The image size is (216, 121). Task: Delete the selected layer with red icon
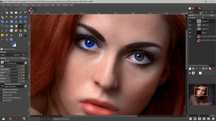coord(214,69)
